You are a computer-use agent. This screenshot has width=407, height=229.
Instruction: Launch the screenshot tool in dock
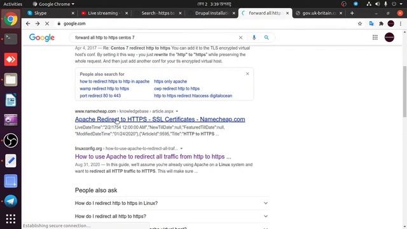(11, 181)
